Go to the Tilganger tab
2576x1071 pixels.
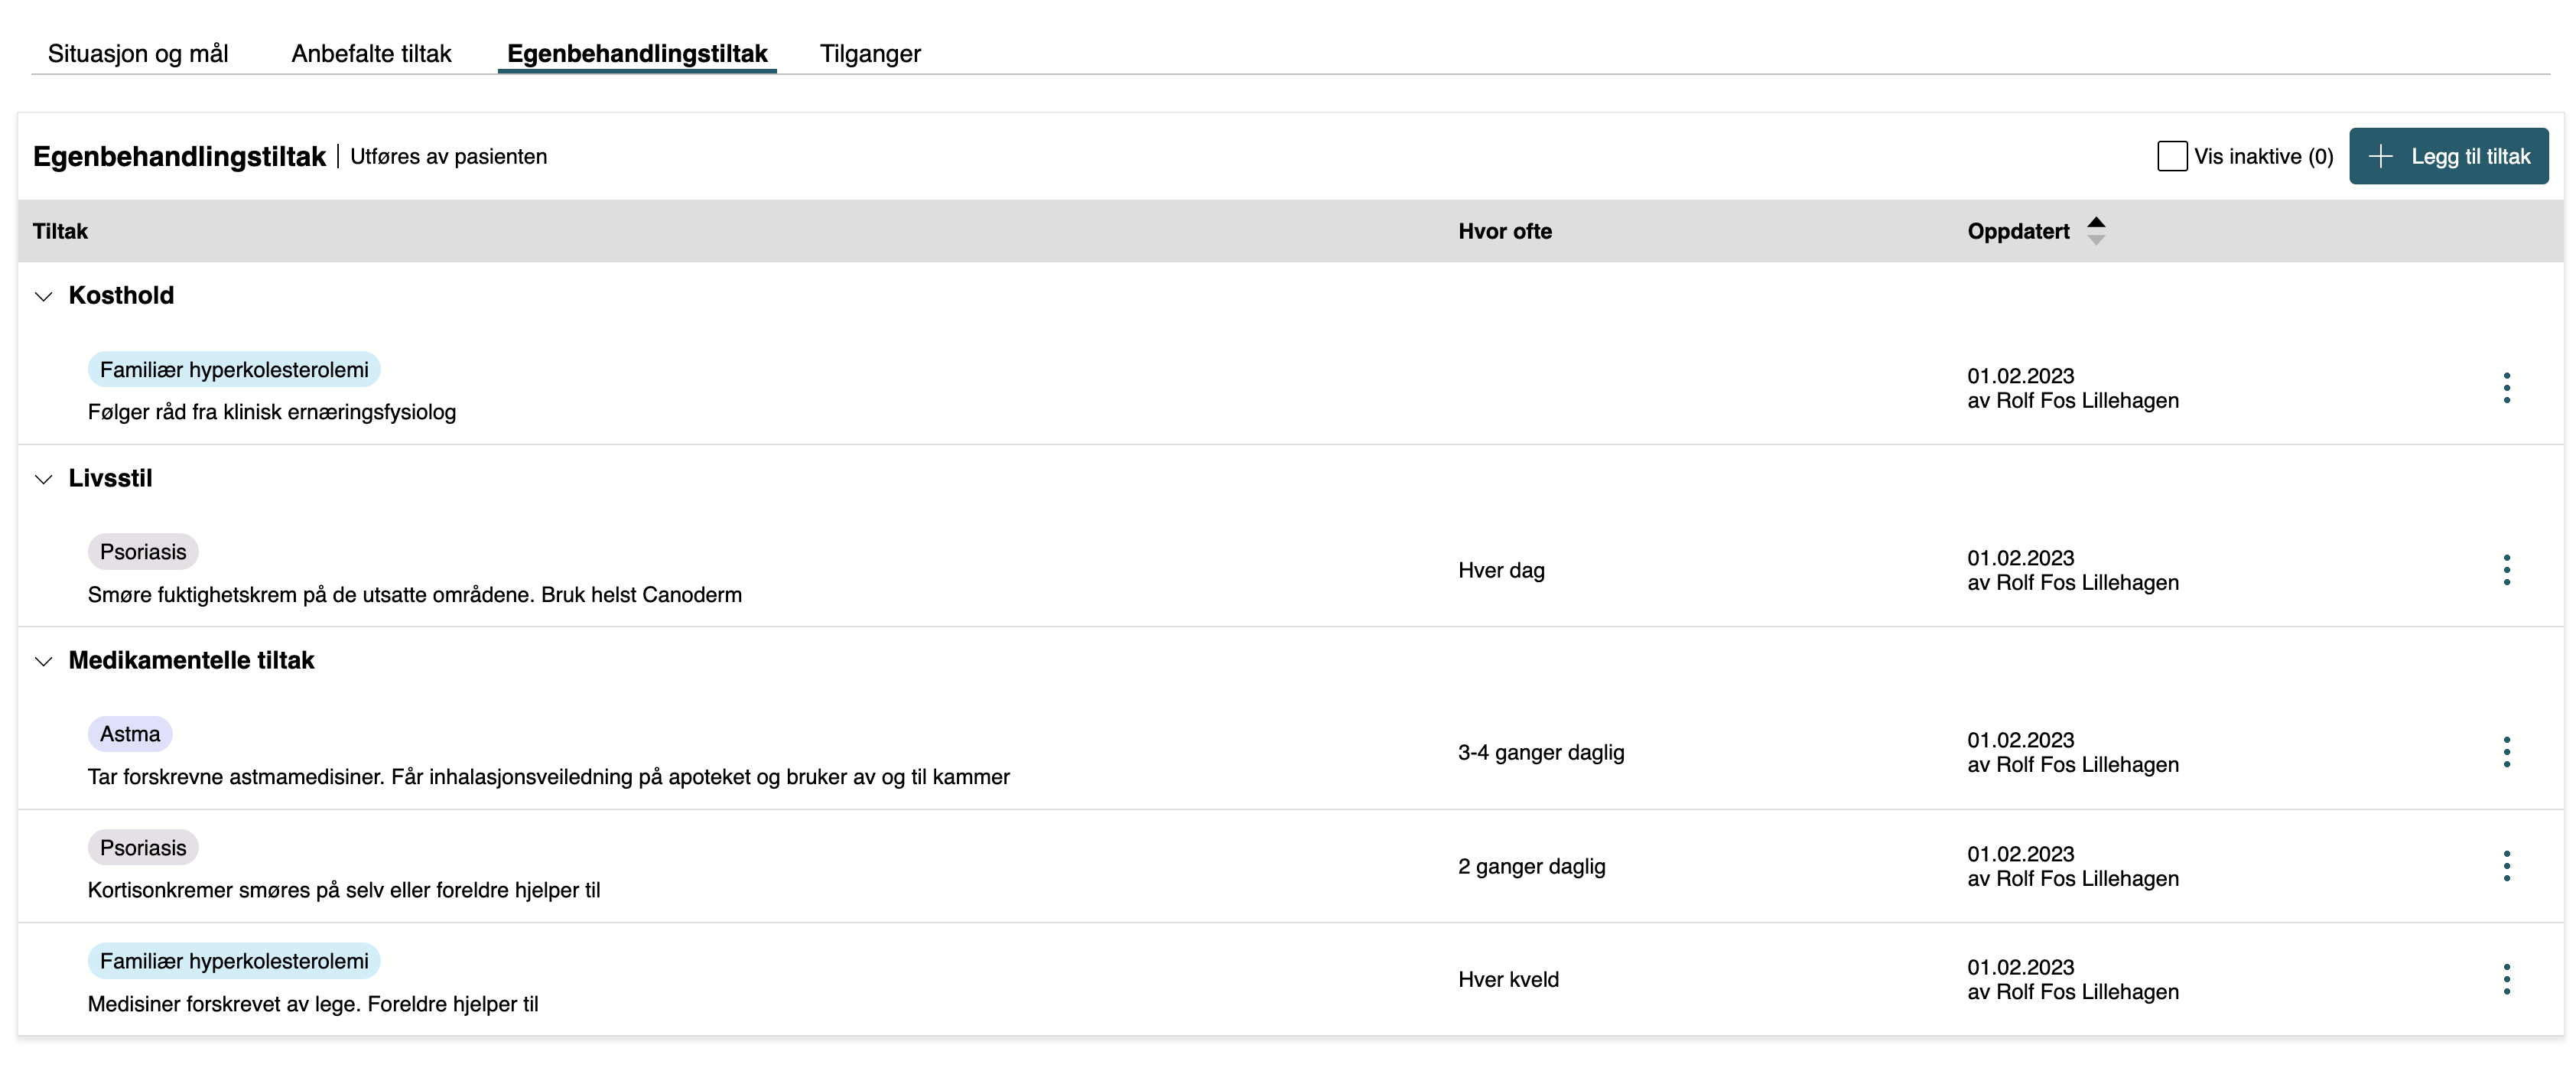tap(870, 53)
